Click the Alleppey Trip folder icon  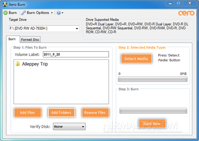(18, 64)
